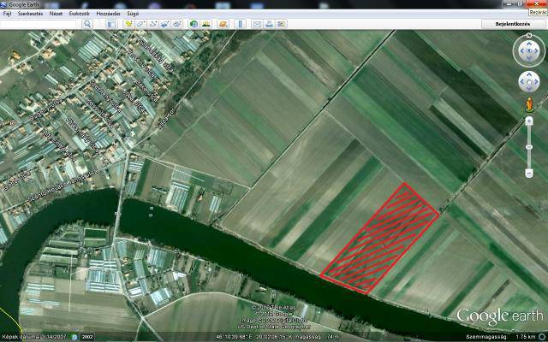The image size is (548, 342).
Task: Open the planet switcher dropdown
Action: tap(223, 24)
